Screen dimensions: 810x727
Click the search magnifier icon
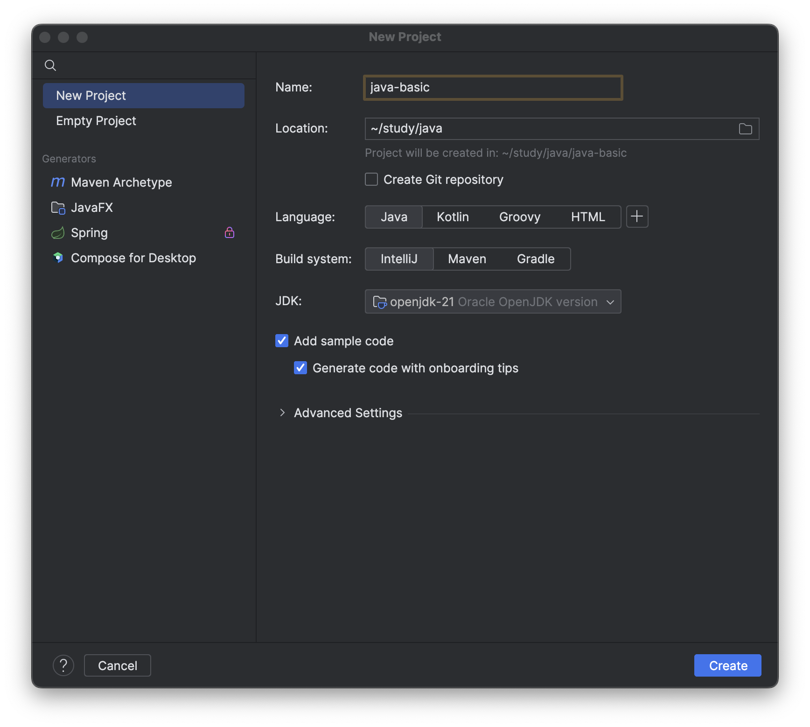coord(50,65)
